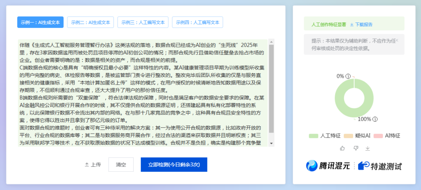
Task: Close the 提示 notice with X
Action: [397, 41]
